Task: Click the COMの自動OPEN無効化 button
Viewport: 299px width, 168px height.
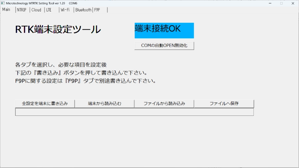Action: click(x=164, y=46)
